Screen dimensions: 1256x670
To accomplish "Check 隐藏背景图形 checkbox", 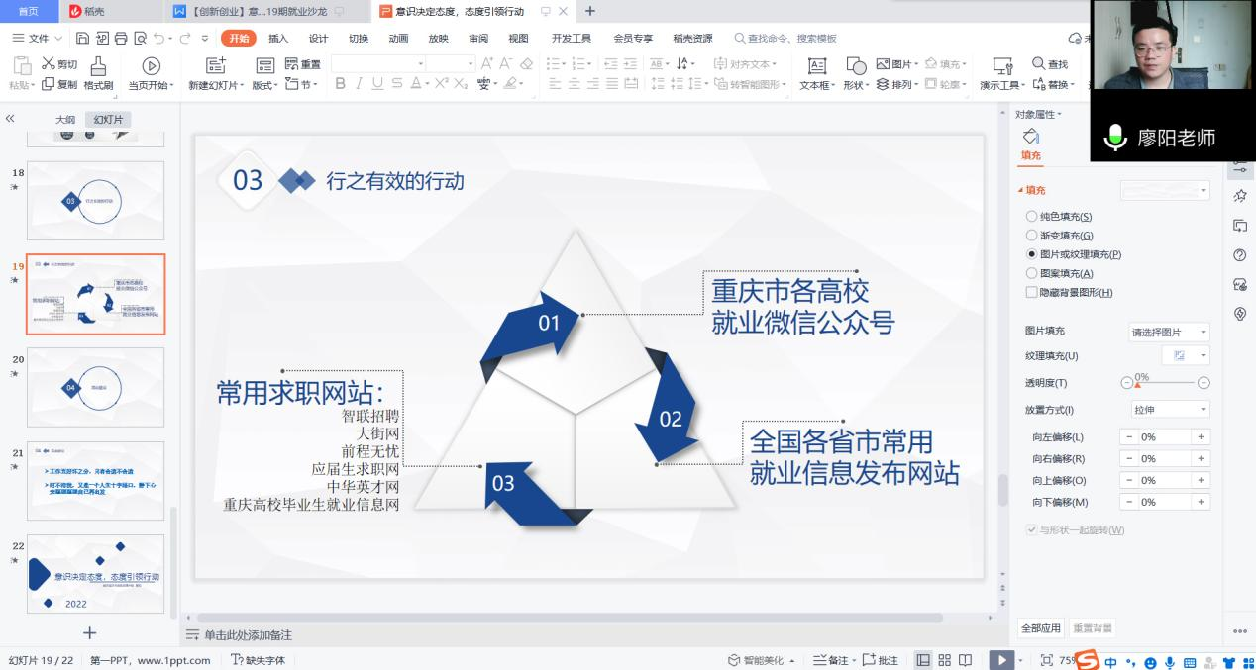I will [1032, 293].
